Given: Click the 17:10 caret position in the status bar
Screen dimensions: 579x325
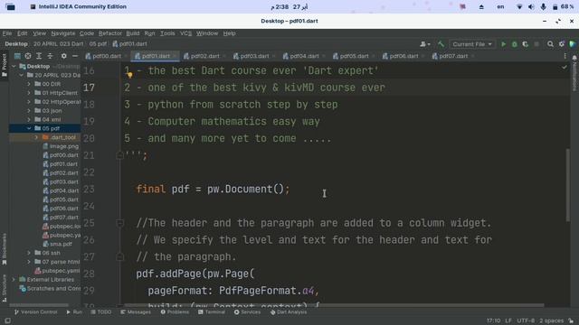Looking at the screenshot, I should tap(493, 320).
